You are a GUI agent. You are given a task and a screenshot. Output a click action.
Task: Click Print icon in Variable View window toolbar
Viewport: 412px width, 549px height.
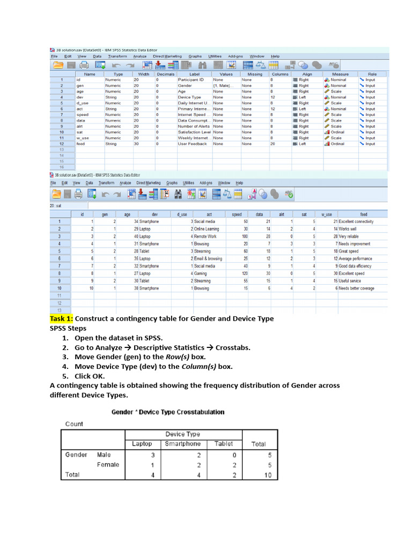tap(84, 65)
